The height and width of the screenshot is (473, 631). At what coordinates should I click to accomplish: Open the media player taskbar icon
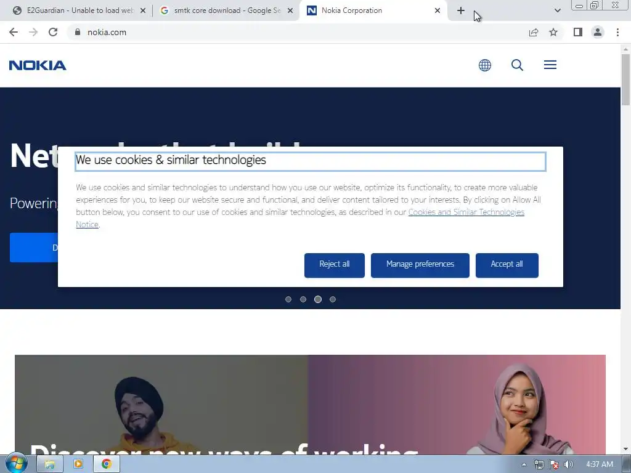[78, 464]
